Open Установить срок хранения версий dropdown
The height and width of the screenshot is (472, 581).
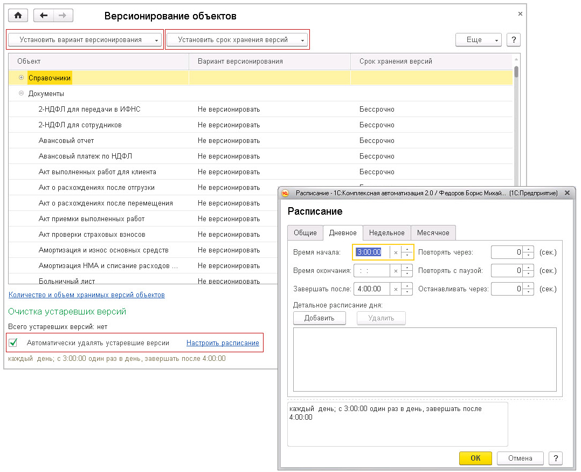point(237,40)
